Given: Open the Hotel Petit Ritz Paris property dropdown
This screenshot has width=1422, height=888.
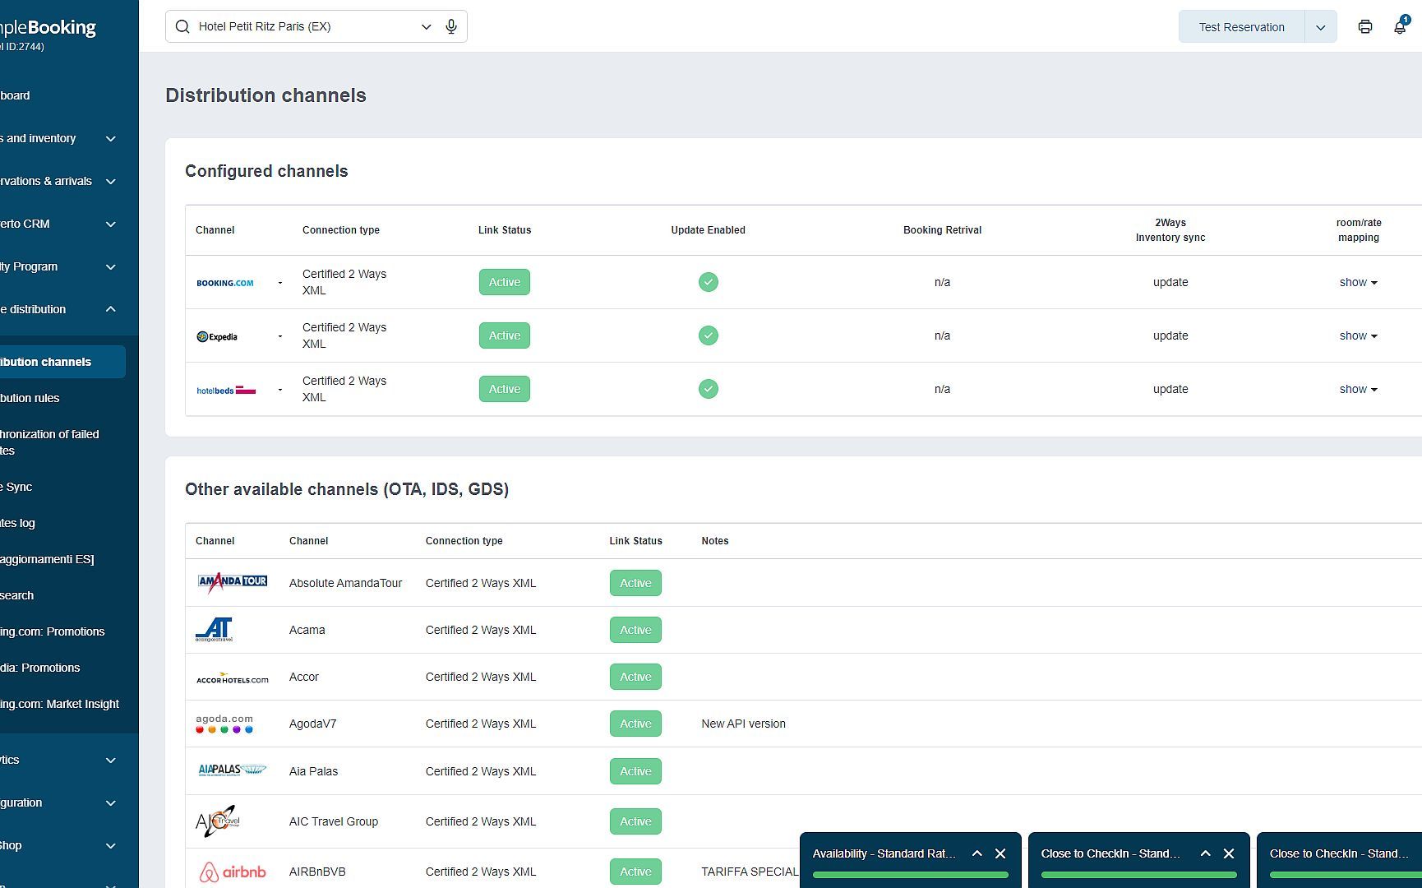Looking at the screenshot, I should pos(426,26).
